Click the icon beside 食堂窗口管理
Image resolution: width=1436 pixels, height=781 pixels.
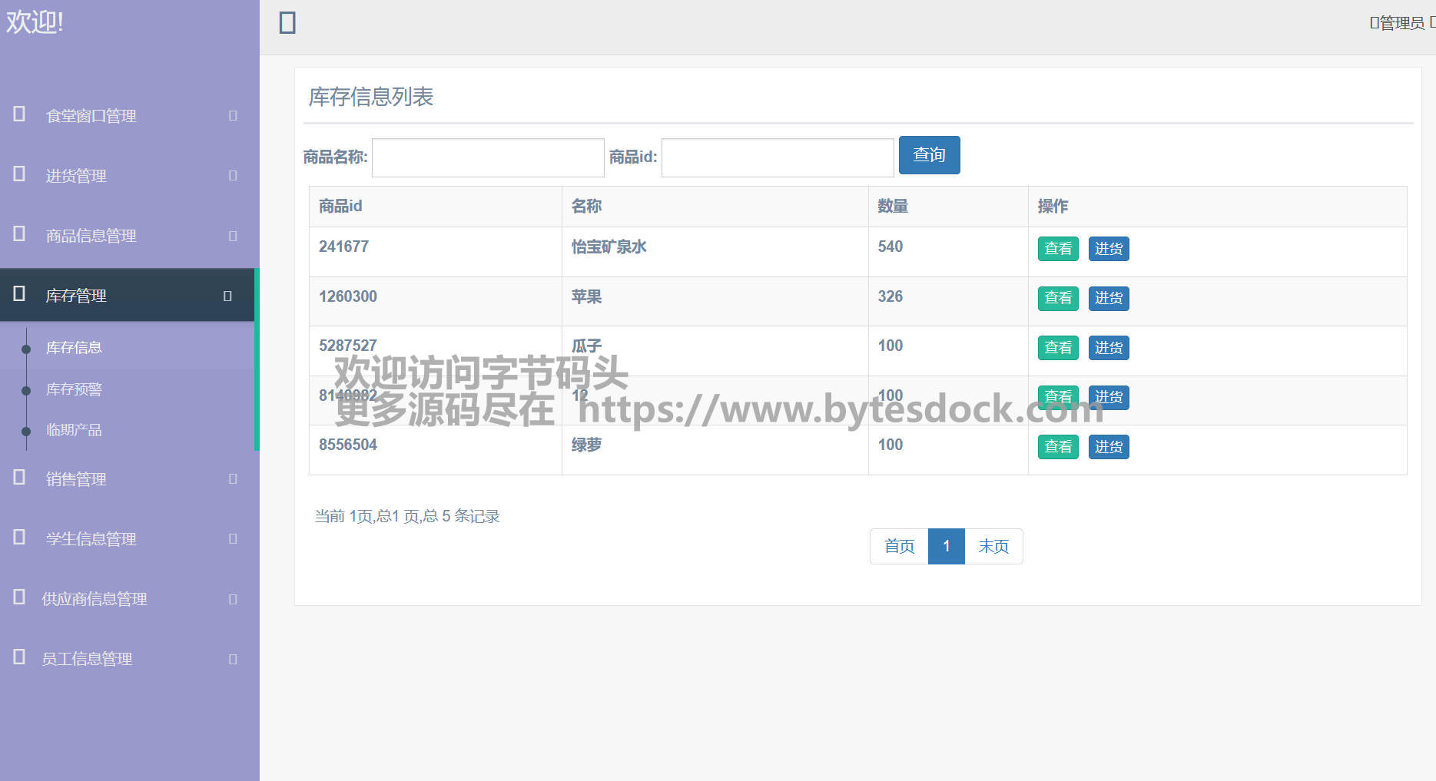(x=20, y=114)
